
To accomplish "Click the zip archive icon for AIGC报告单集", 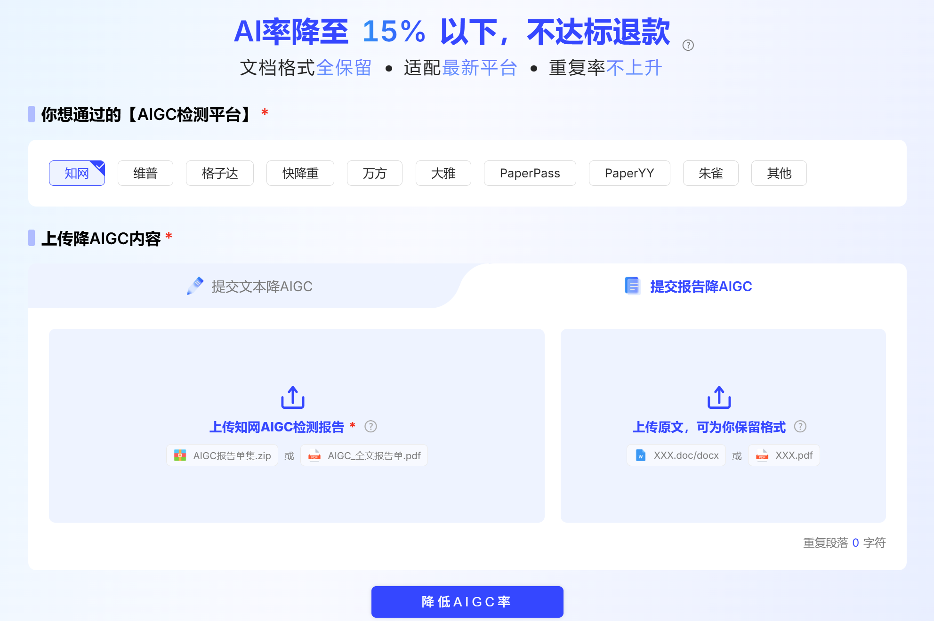I will pos(180,455).
